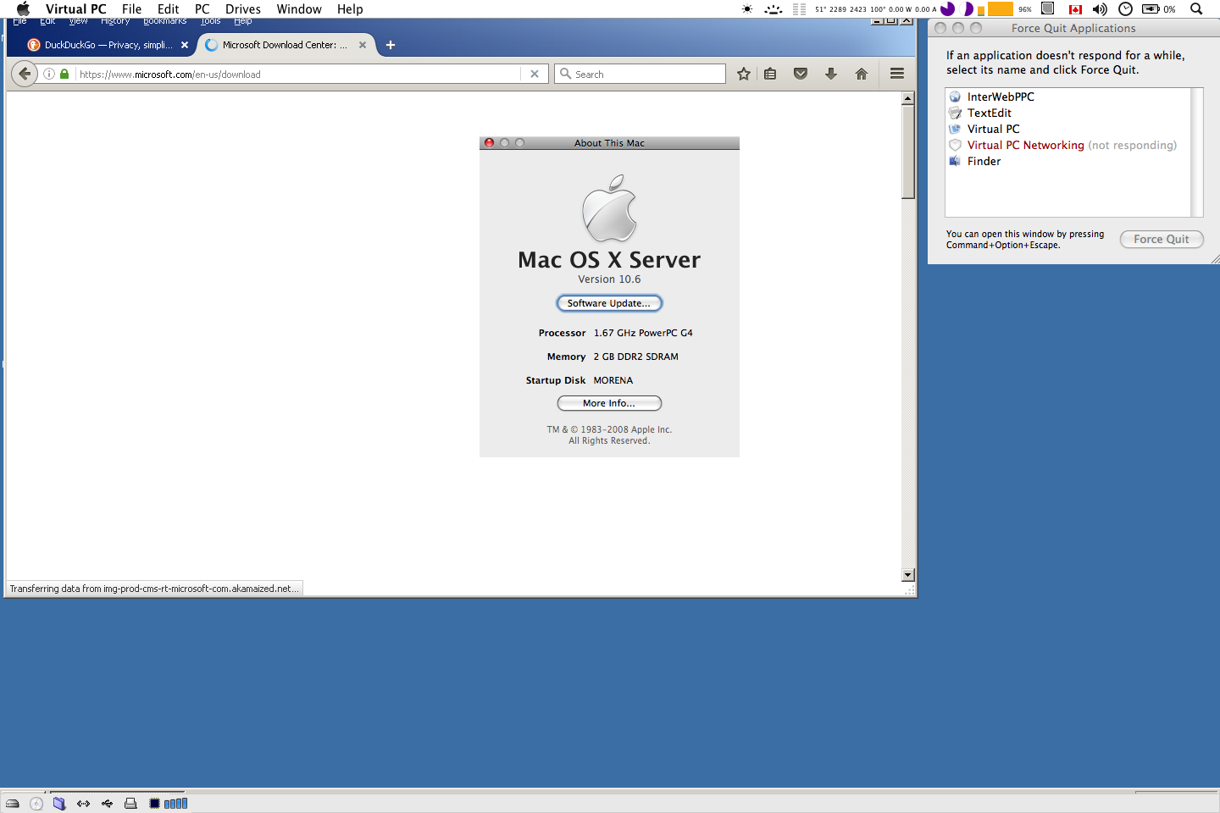This screenshot has width=1220, height=813.
Task: Click the green padlock security icon
Action: 64,74
